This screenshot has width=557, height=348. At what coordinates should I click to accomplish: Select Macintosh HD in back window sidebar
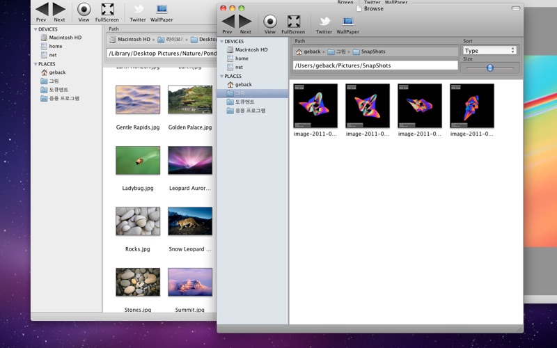(66, 38)
